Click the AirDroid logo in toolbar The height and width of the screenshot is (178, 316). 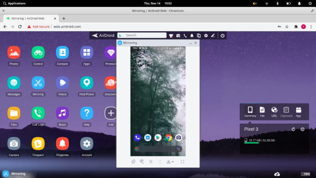click(103, 36)
